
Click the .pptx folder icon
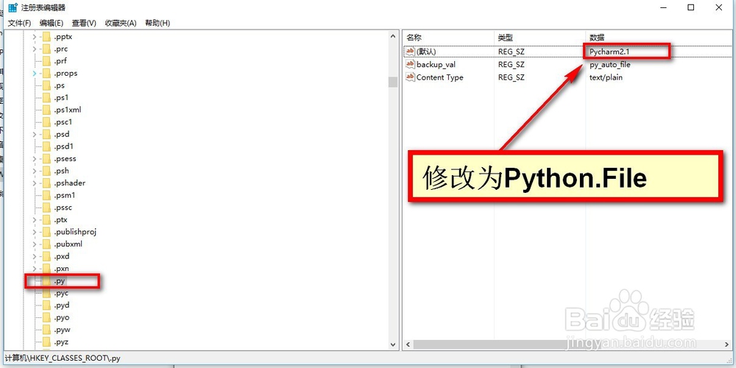(x=46, y=37)
